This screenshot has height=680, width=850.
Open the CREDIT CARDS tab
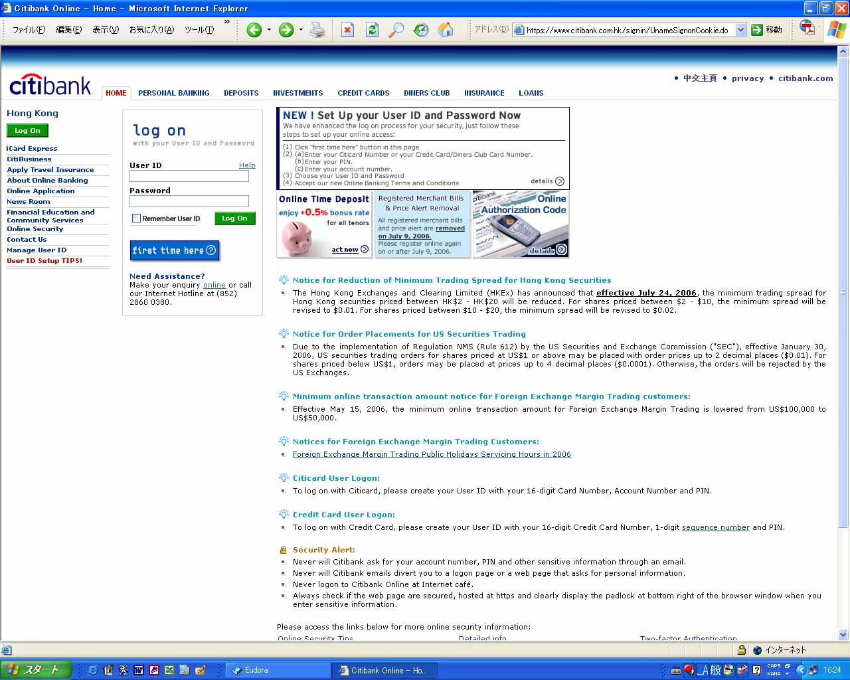pos(363,93)
